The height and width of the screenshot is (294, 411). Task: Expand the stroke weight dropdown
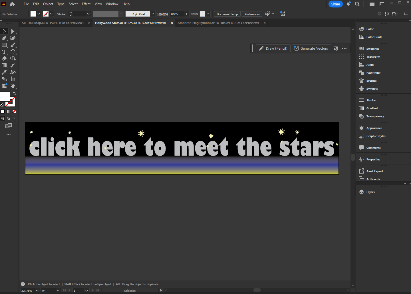click(88, 14)
